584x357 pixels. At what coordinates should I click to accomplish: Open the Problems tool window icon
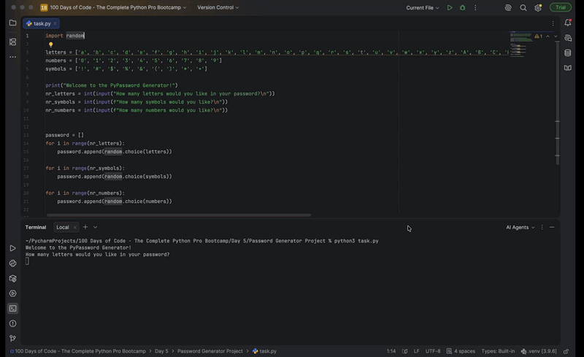tap(12, 323)
